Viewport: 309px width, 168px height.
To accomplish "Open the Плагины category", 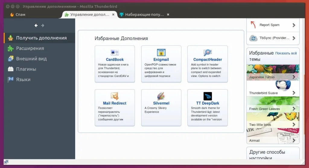I will [x=26, y=69].
